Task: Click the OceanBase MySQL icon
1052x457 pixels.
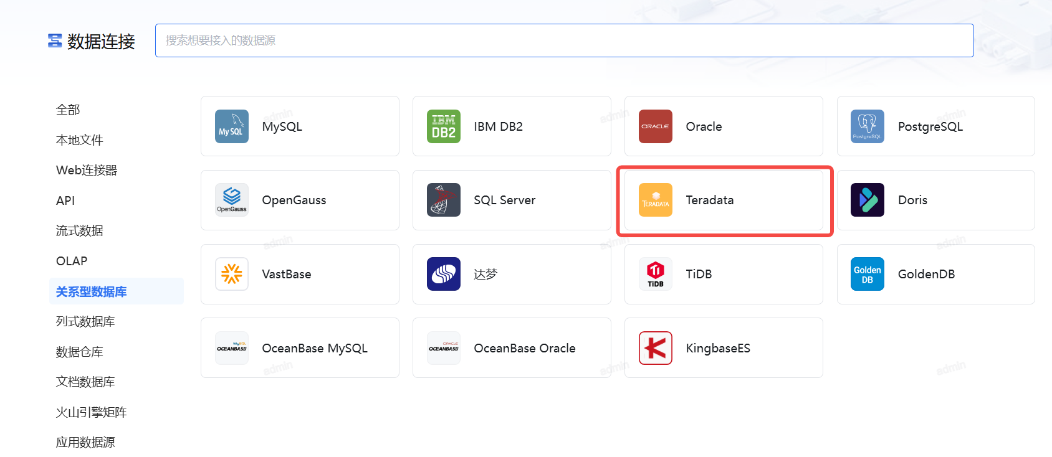Action: (232, 348)
